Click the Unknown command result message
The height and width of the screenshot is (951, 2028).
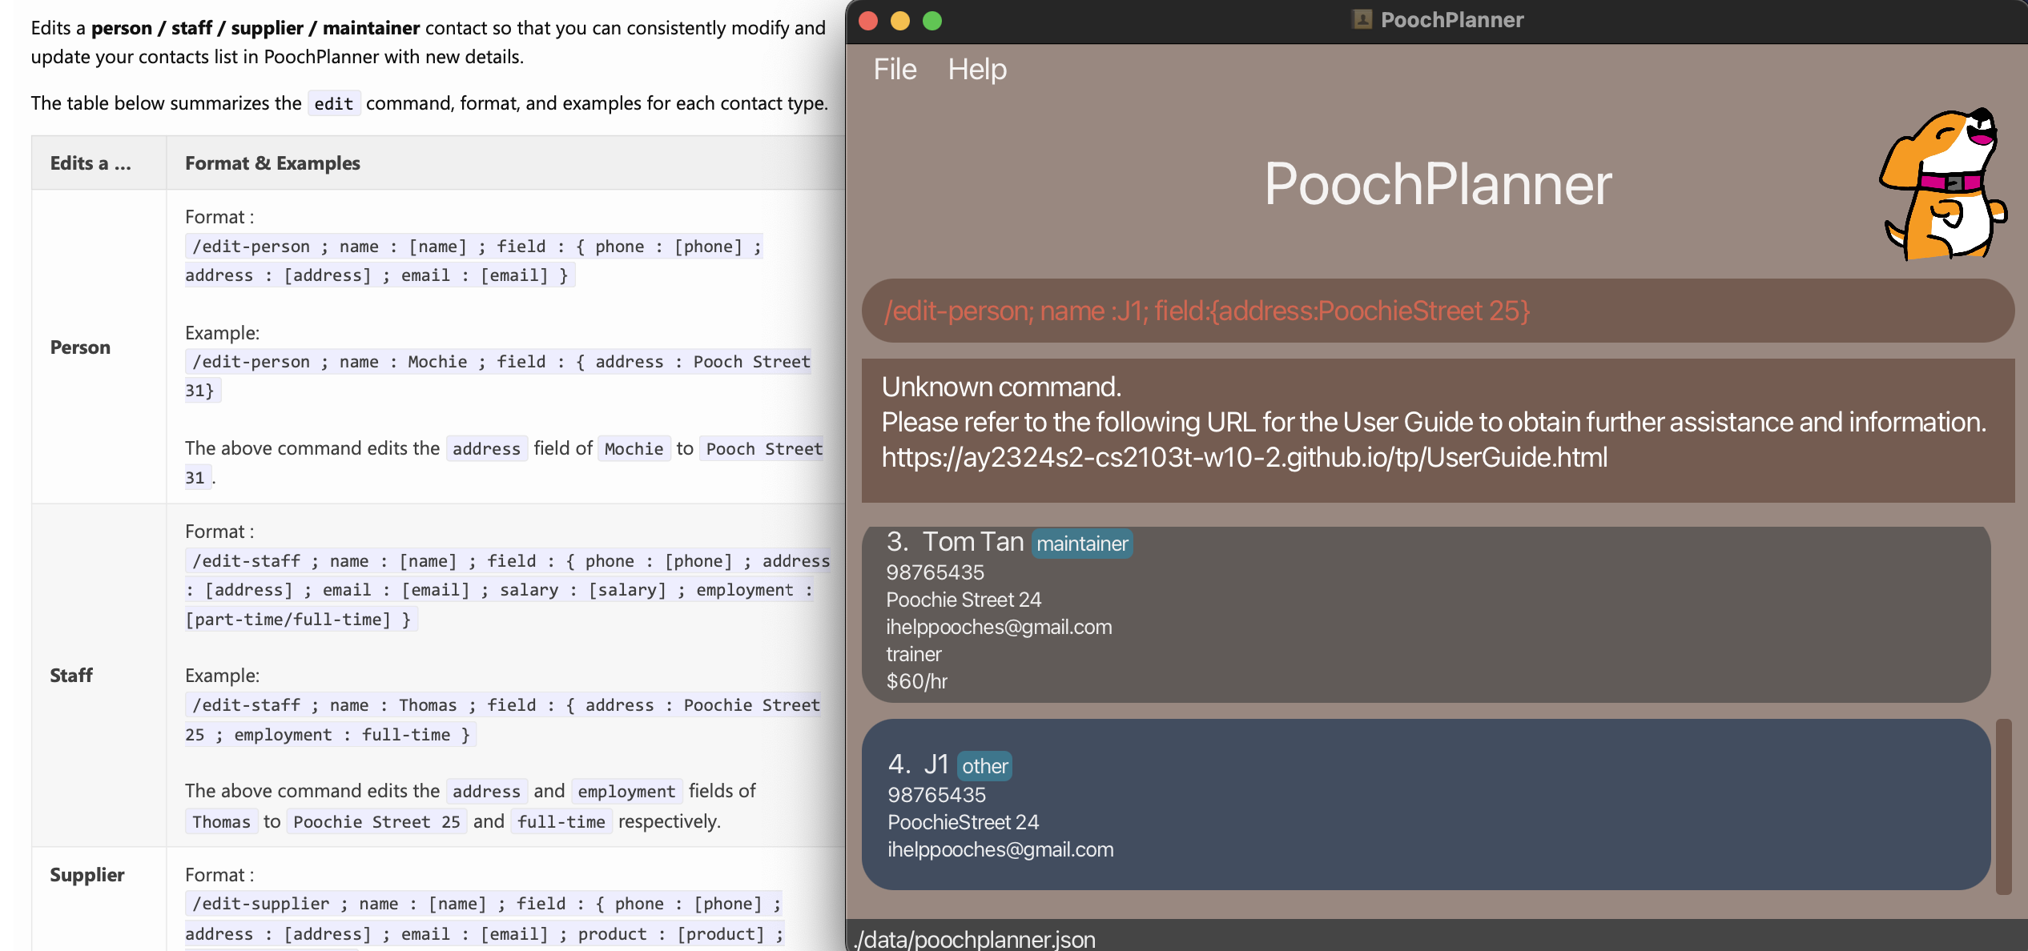(x=1001, y=387)
